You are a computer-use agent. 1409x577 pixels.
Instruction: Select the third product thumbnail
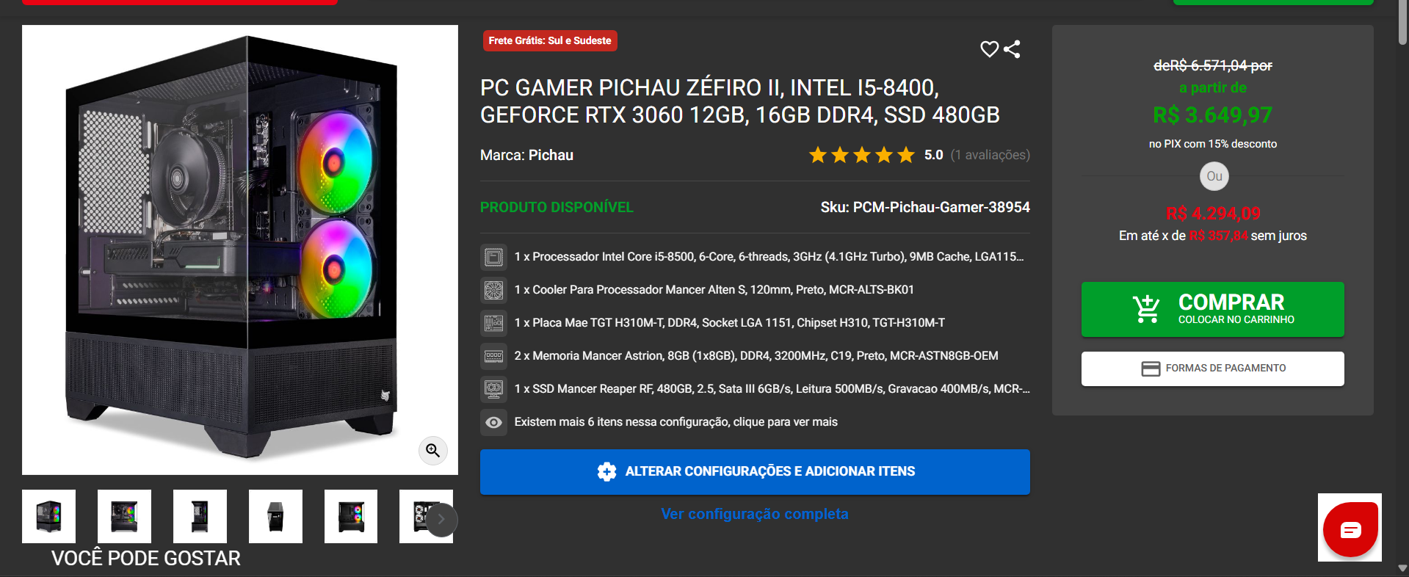200,516
